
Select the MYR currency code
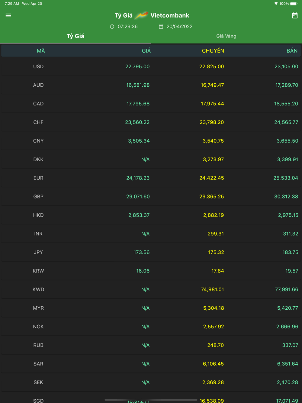[38, 308]
